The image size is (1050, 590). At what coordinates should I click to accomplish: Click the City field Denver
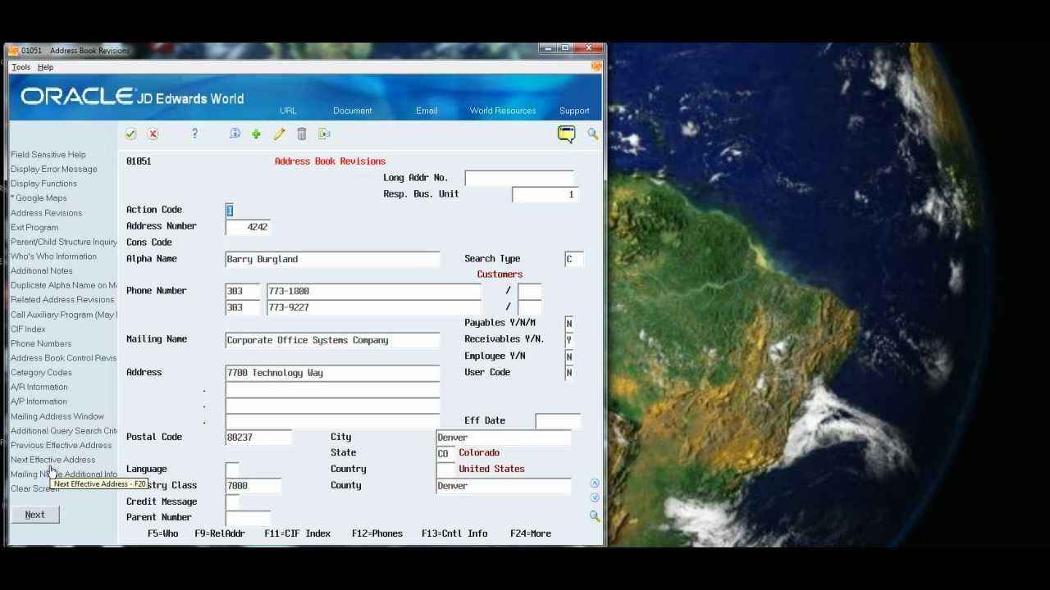[x=503, y=438]
